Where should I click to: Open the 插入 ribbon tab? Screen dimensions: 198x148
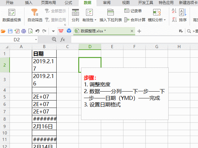tap(28, 3)
